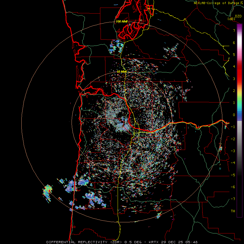Click the color scale at value 0
The image size is (244, 244).
[x=239, y=115]
